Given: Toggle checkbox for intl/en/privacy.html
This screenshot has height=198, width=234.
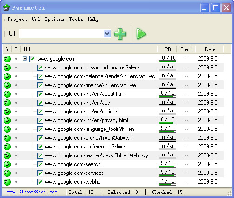Looking at the screenshot, I should click(x=40, y=120).
